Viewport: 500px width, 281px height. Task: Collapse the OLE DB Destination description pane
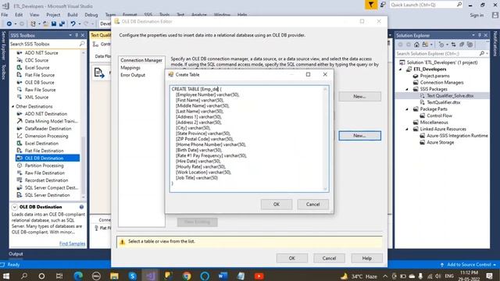14,207
